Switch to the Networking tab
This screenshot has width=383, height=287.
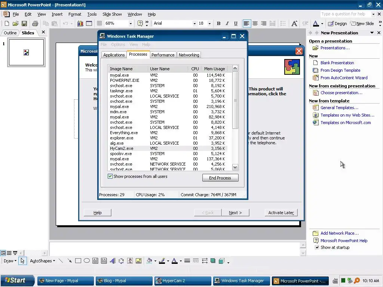pos(189,55)
